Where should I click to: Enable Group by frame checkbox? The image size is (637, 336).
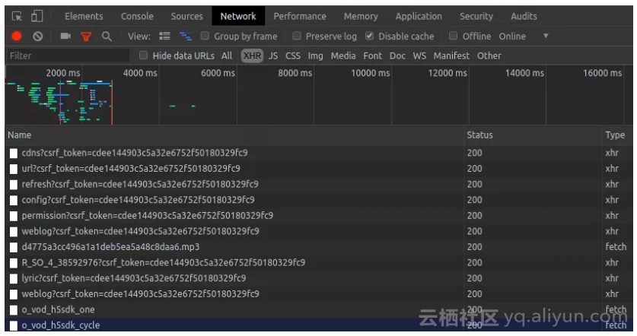205,36
